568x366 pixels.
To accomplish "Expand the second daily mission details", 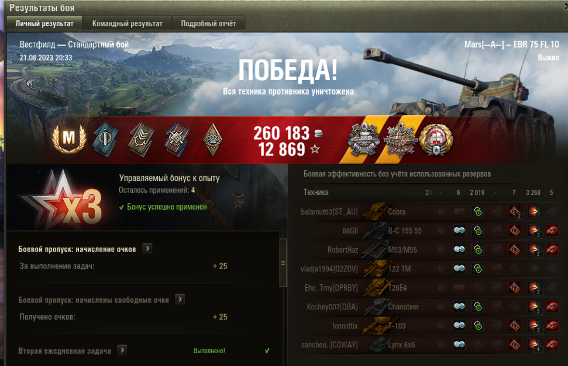I will (x=122, y=350).
